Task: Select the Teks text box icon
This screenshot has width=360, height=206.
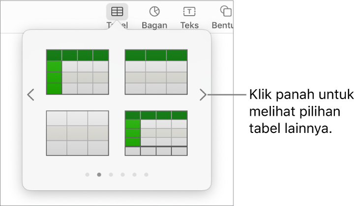Action: click(189, 11)
